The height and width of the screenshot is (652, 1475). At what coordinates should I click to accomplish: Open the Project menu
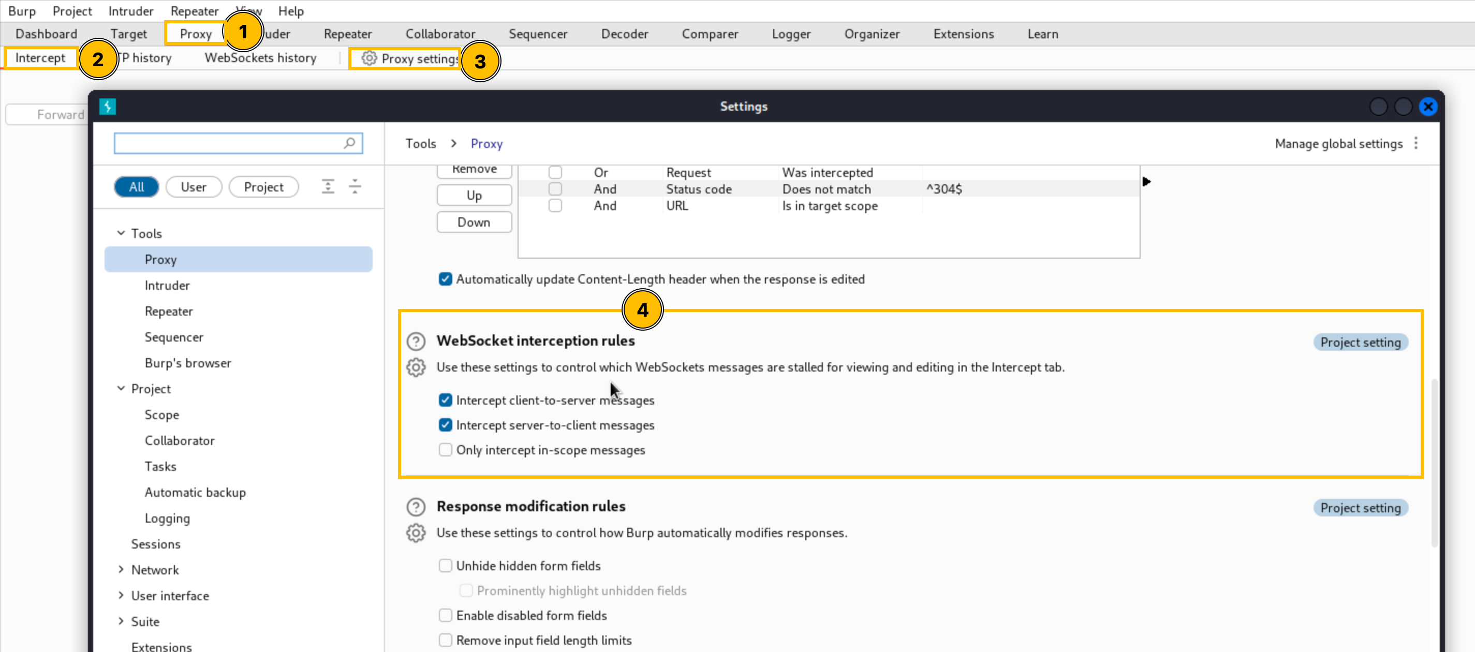[72, 11]
